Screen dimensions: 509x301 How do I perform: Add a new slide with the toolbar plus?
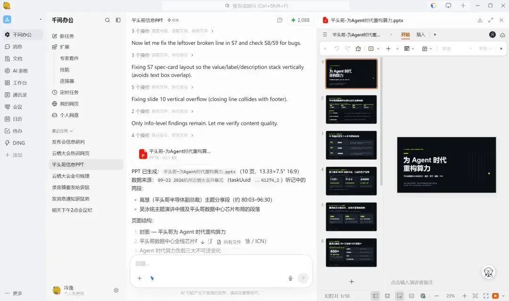point(388,49)
